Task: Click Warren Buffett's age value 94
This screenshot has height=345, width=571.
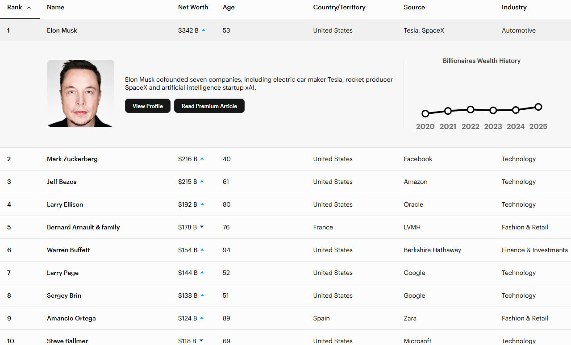Action: tap(226, 250)
